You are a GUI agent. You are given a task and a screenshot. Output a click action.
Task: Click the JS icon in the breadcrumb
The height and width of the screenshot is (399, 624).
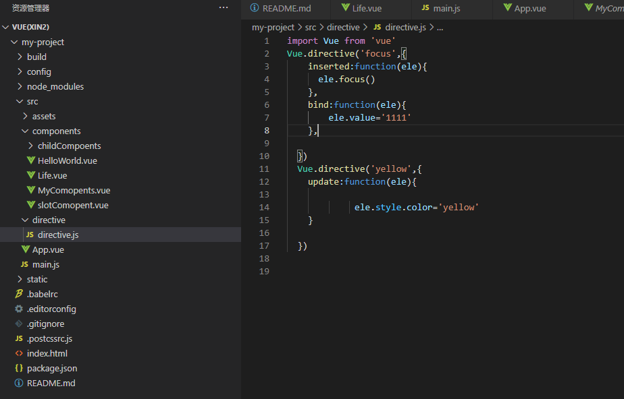pyautogui.click(x=378, y=27)
